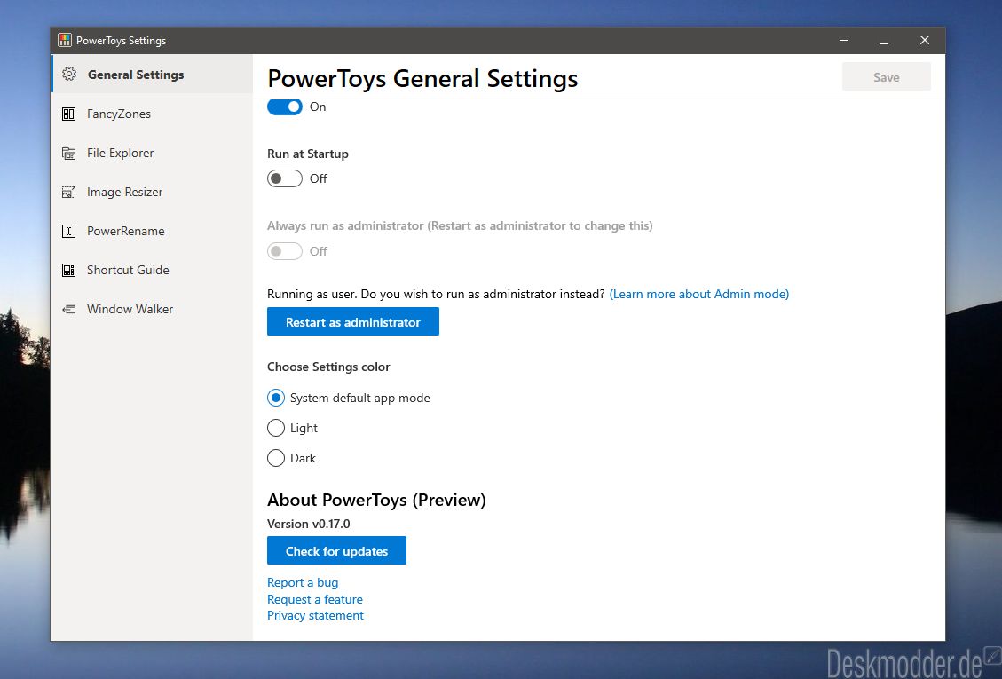This screenshot has height=679, width=1002.
Task: Click the Image Resizer sidebar icon
Action: 68,192
